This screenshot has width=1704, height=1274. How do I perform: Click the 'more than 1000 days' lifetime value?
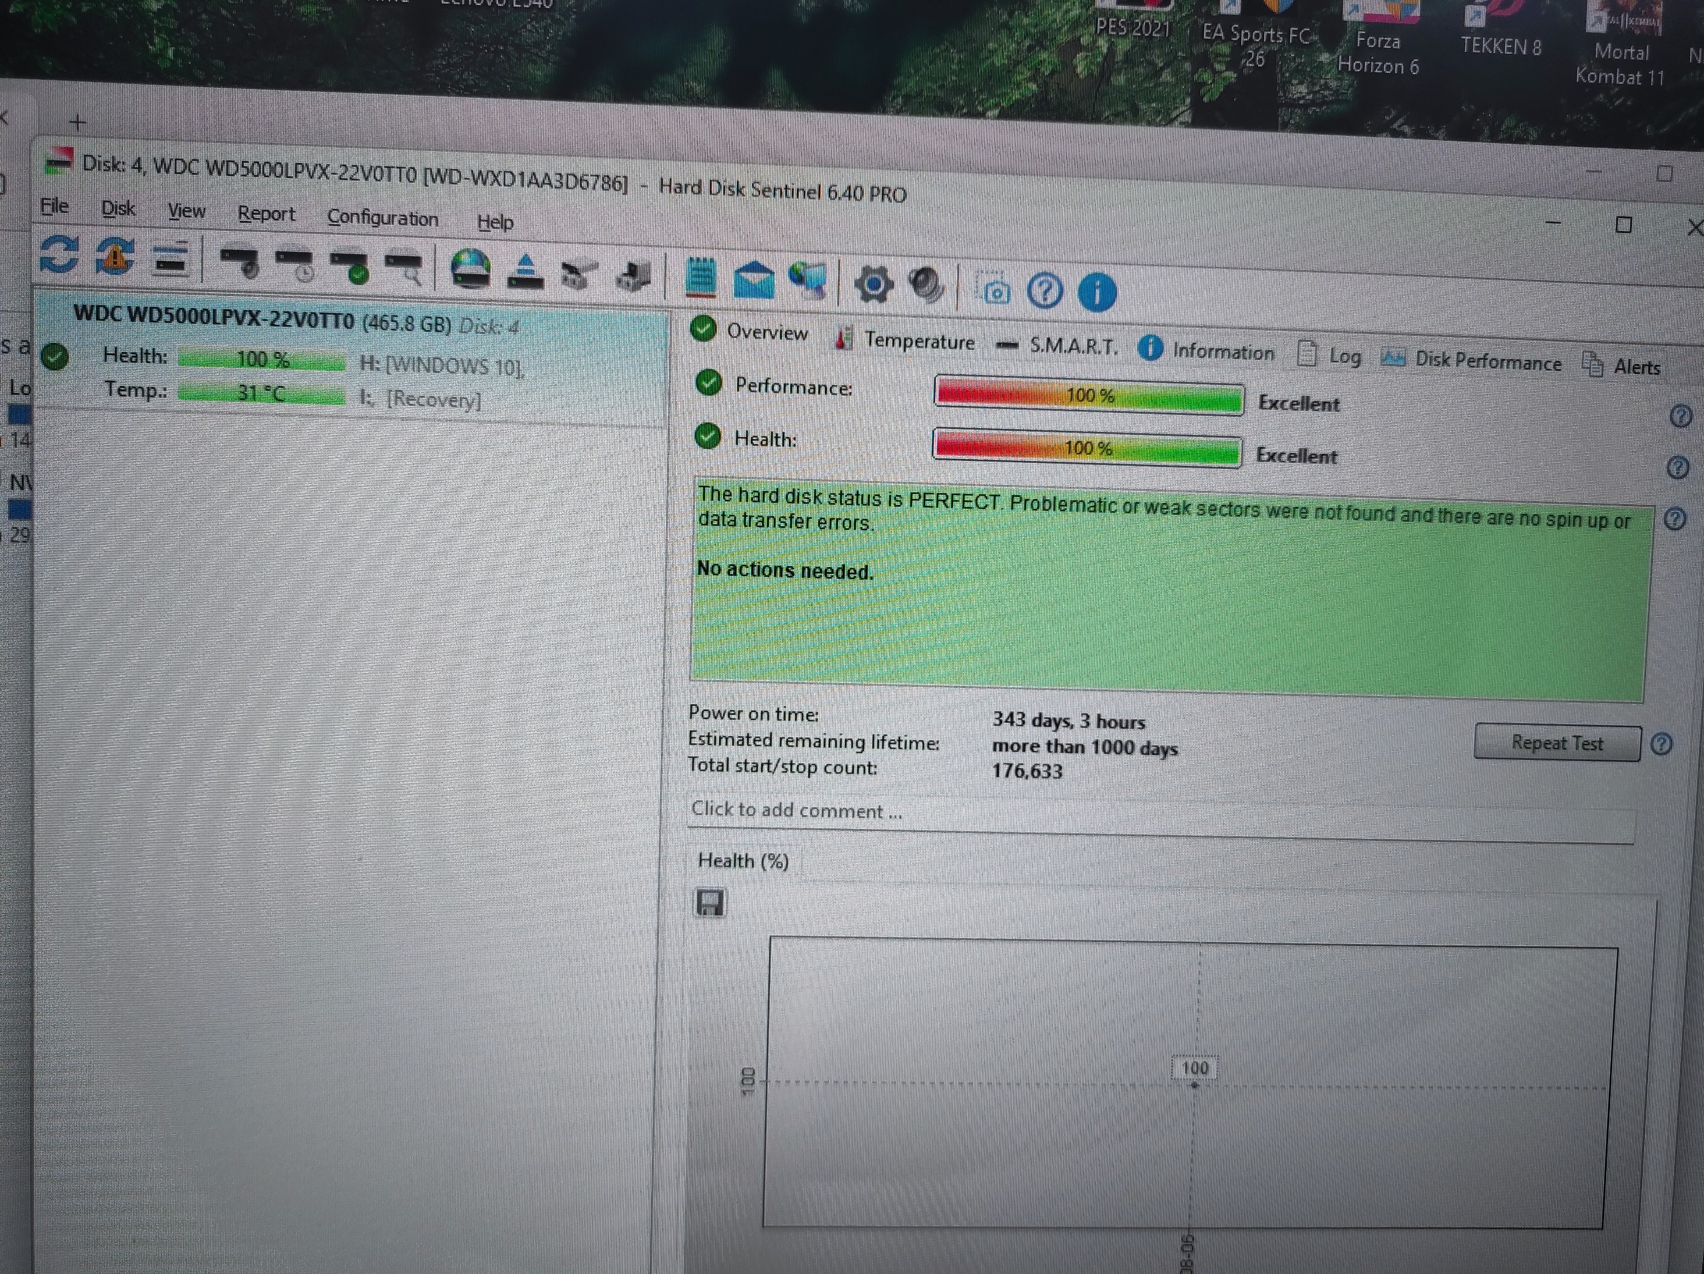(x=1085, y=746)
